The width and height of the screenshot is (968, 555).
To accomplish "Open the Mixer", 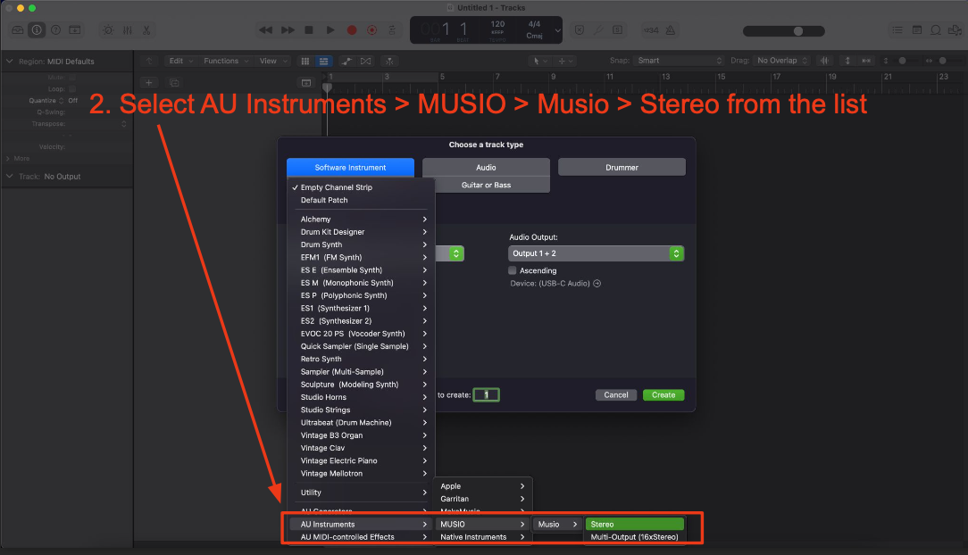I will [127, 29].
